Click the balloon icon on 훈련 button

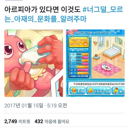coord(74,91)
